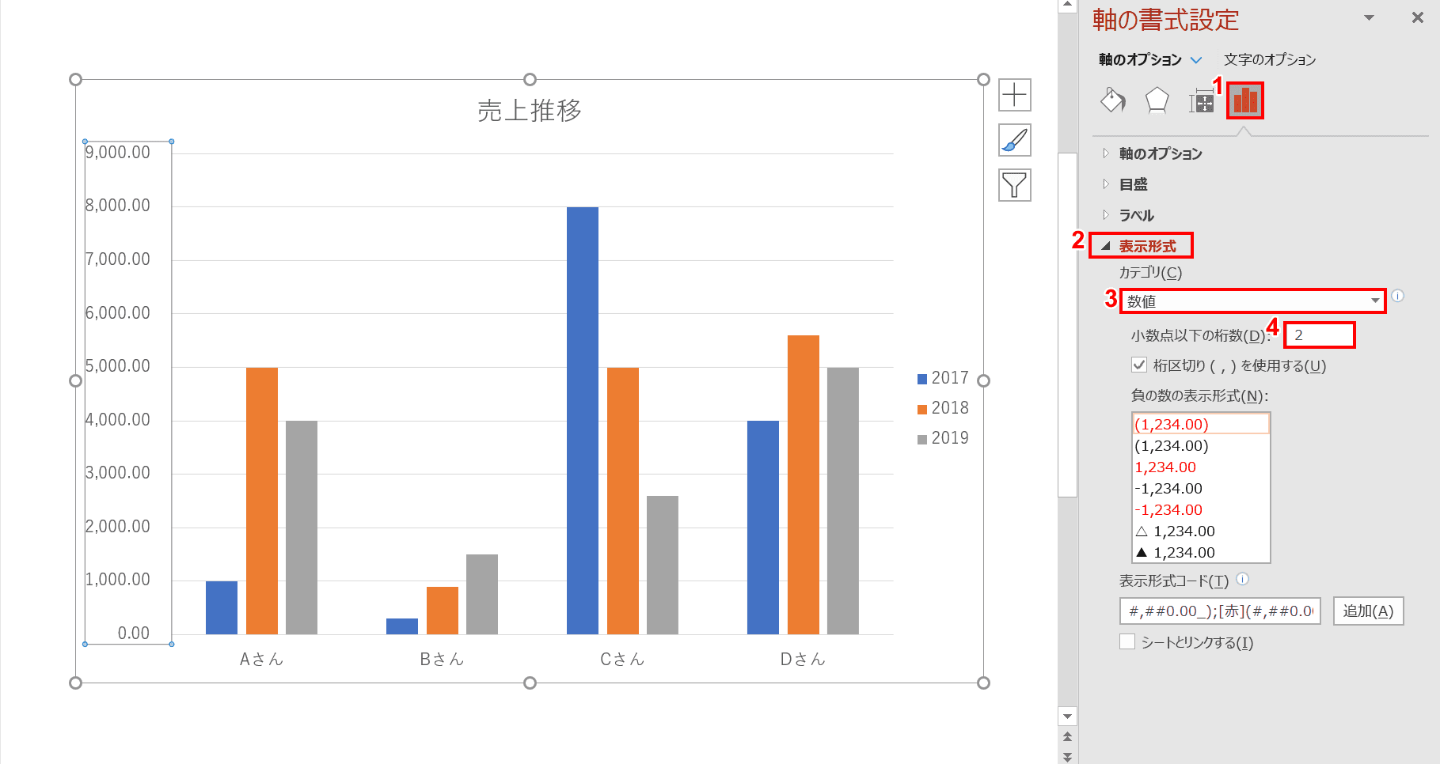Close the 軸の書式設定 pane

[1417, 17]
